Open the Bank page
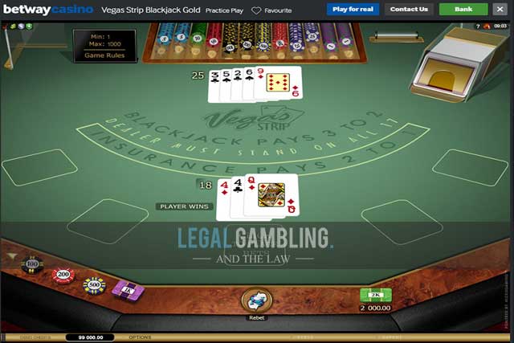The width and height of the screenshot is (514, 343). click(x=463, y=9)
